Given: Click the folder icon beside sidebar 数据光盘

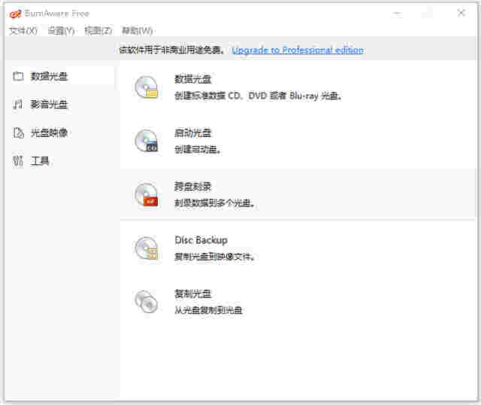Looking at the screenshot, I should 18,77.
